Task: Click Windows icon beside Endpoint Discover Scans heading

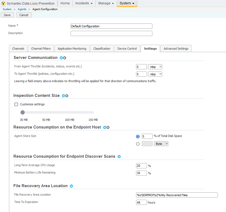Action: pos(119,157)
